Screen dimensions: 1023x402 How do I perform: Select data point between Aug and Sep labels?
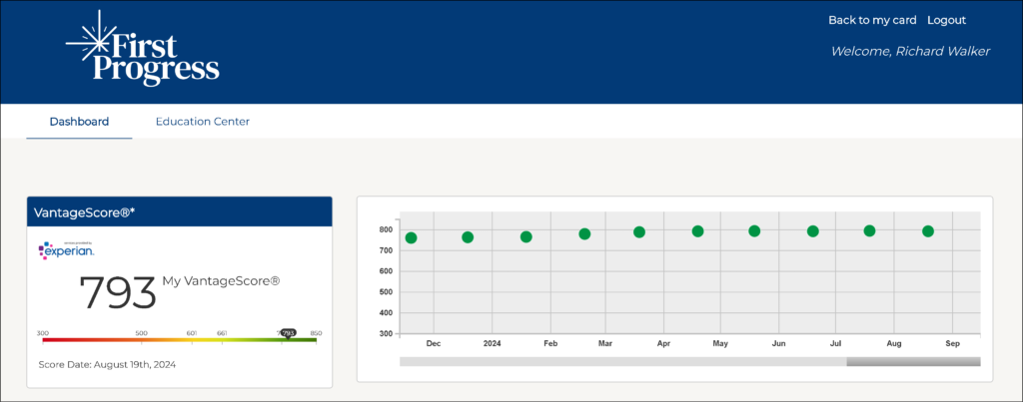click(927, 230)
